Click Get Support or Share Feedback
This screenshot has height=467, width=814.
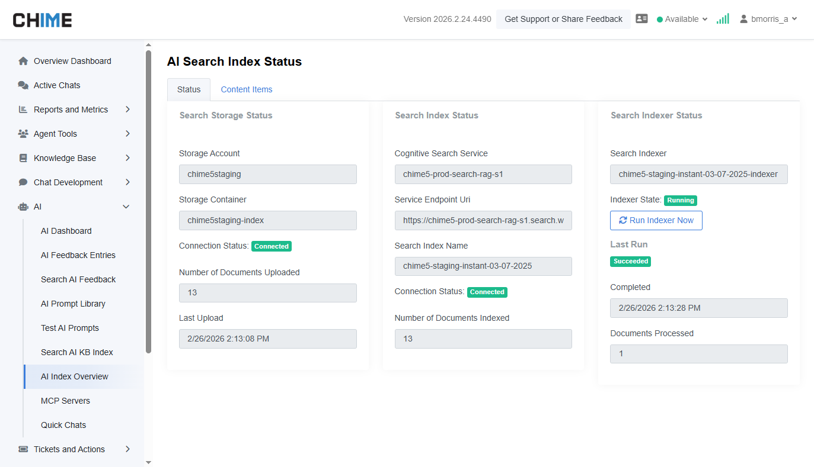pyautogui.click(x=563, y=19)
